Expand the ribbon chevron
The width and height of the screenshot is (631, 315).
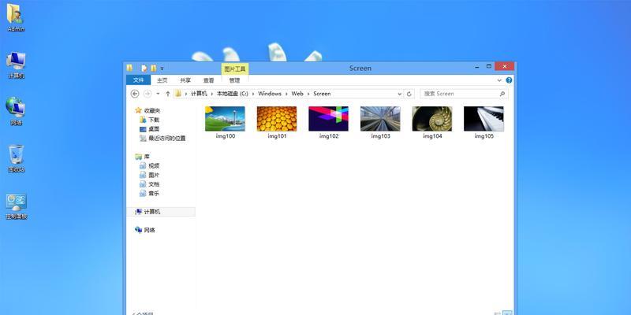pos(499,80)
